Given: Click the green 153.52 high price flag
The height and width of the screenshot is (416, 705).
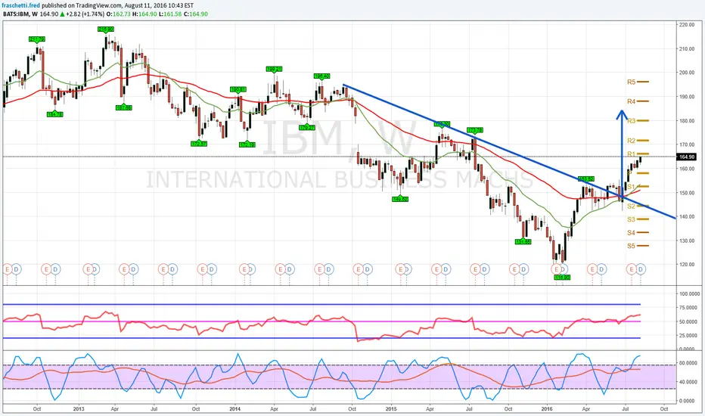Looking at the screenshot, I should click(x=586, y=179).
